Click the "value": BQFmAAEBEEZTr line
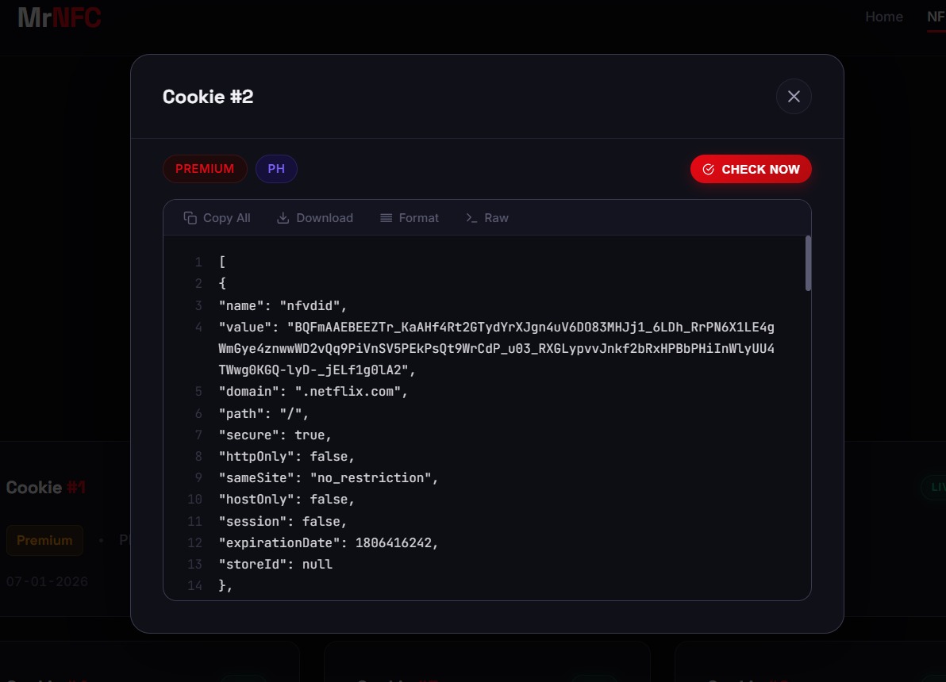The image size is (946, 682). 497,349
